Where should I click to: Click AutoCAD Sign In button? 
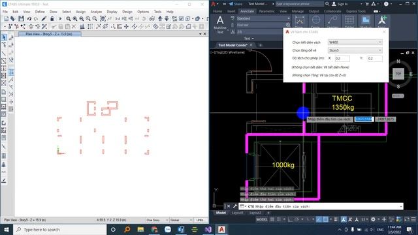pyautogui.click(x=340, y=4)
